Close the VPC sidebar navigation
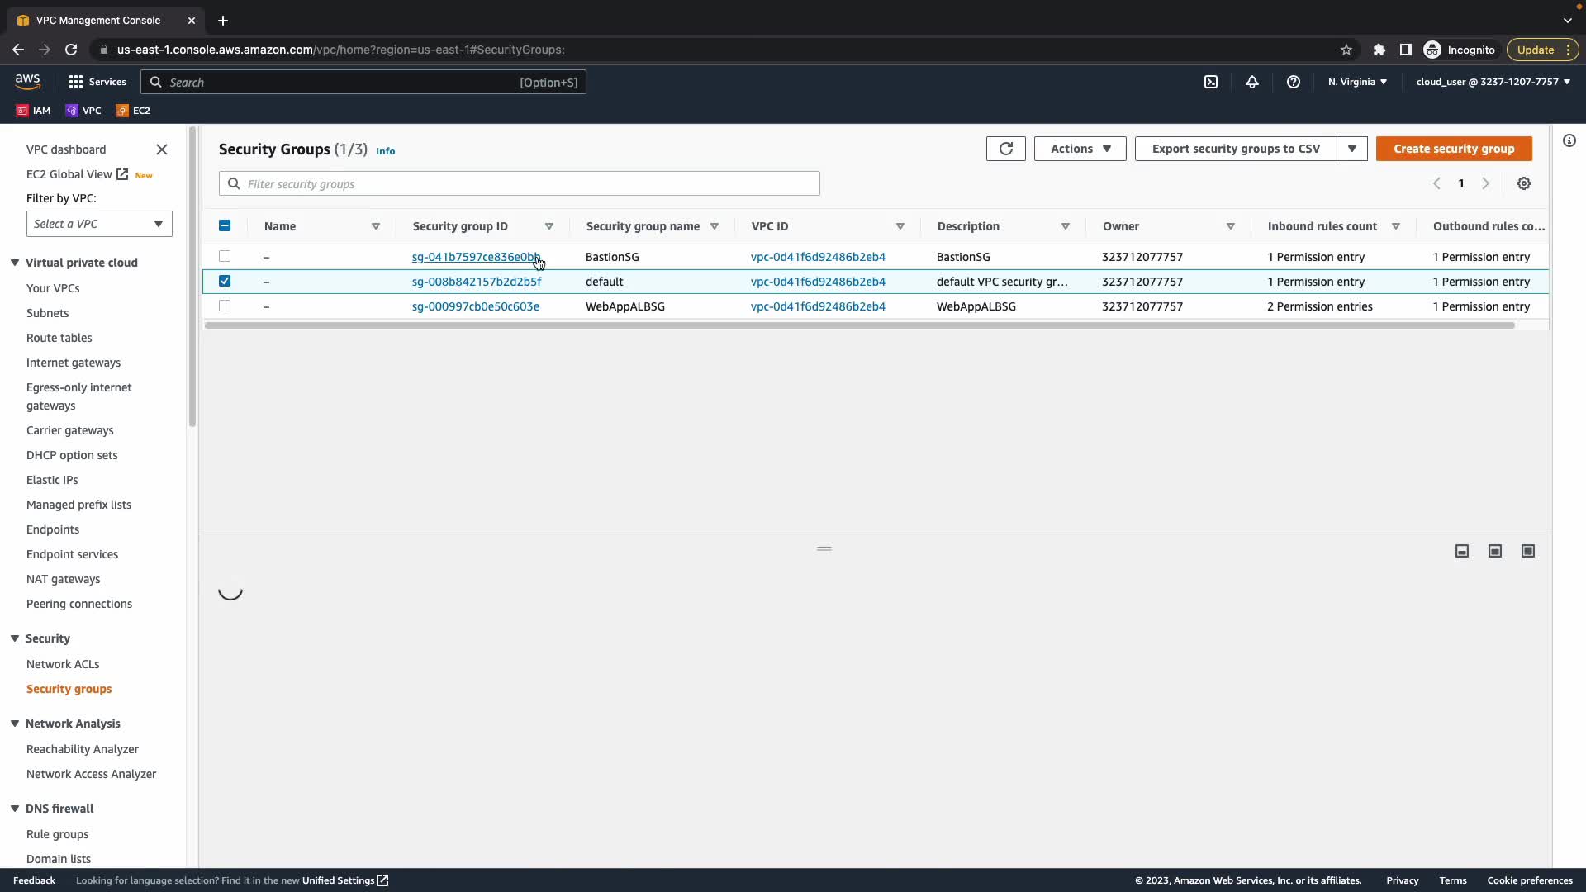Viewport: 1586px width, 892px height. [162, 149]
